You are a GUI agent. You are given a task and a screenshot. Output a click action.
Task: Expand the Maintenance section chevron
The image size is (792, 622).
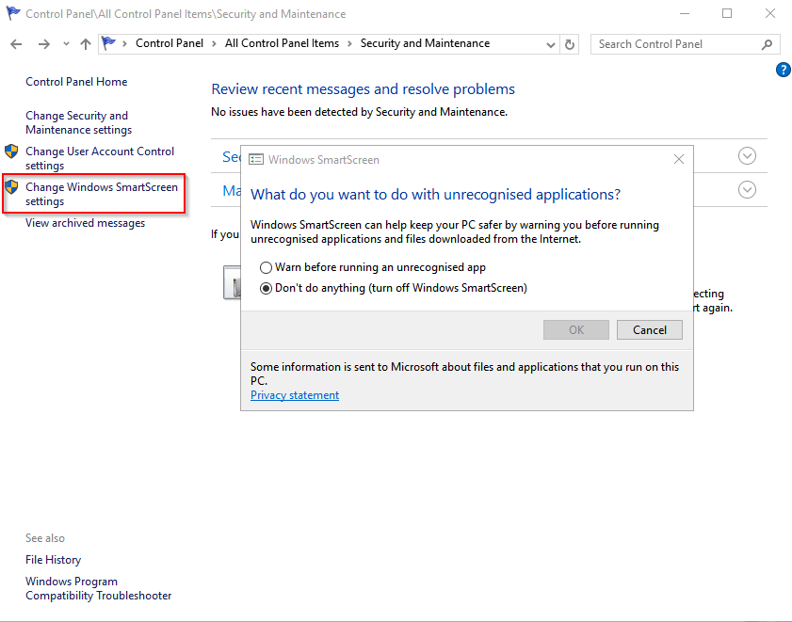pos(747,190)
